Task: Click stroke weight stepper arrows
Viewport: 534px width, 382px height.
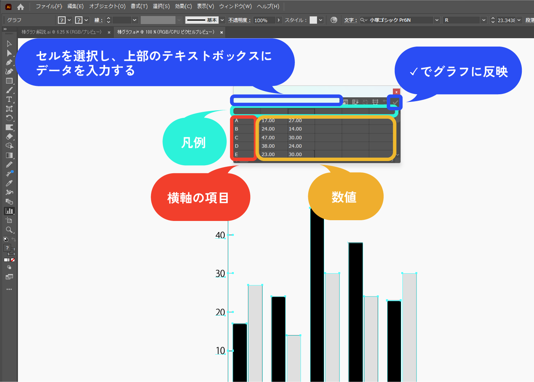Action: [108, 20]
